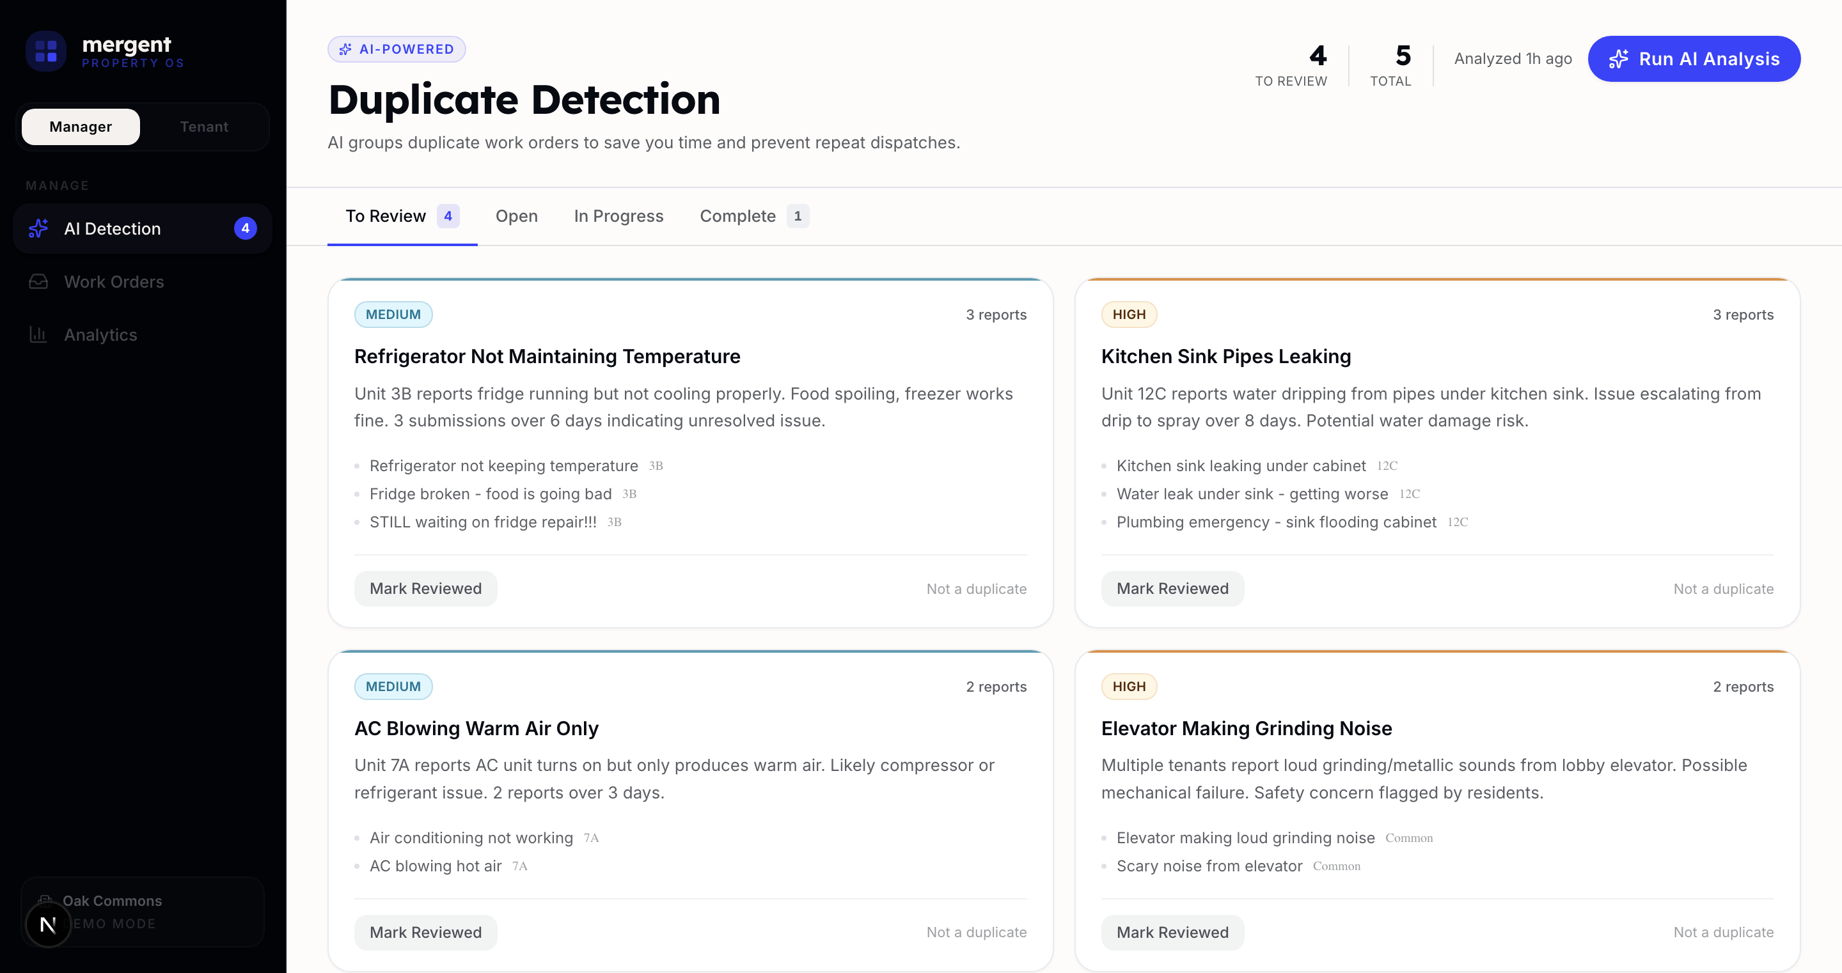Screen dimensions: 1842x973
Task: Open the To Review tab
Action: pos(402,216)
